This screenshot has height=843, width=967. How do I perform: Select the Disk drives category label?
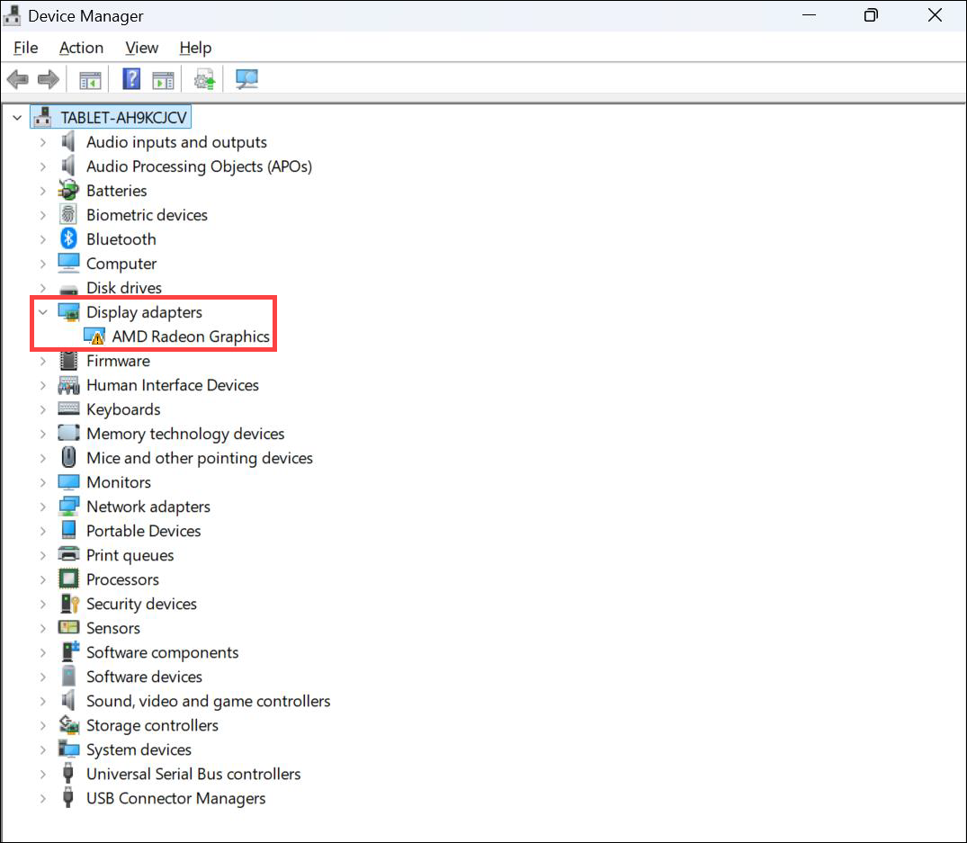(124, 287)
